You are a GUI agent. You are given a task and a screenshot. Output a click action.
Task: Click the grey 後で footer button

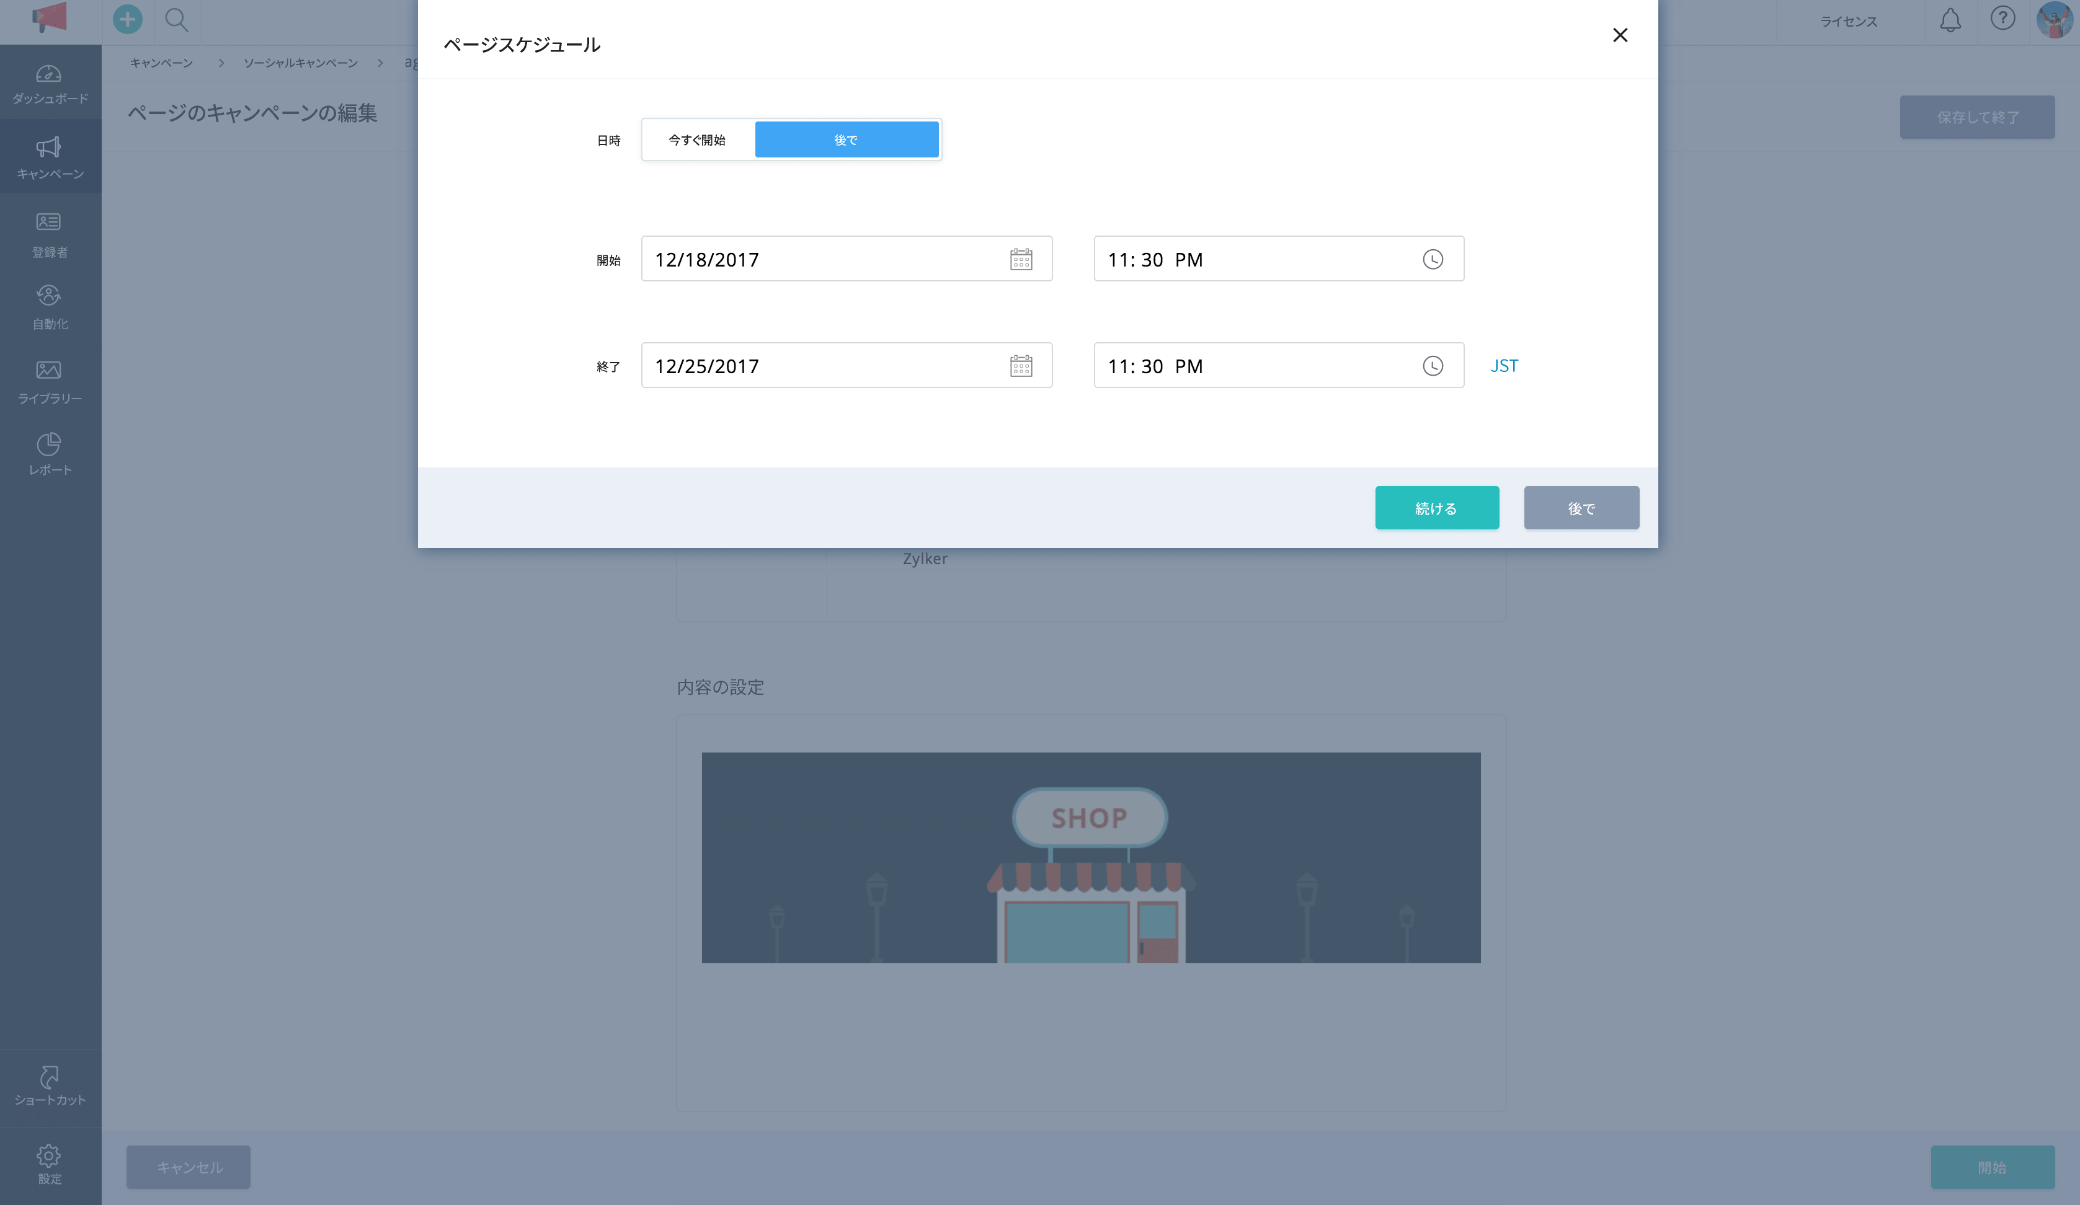[x=1581, y=508]
